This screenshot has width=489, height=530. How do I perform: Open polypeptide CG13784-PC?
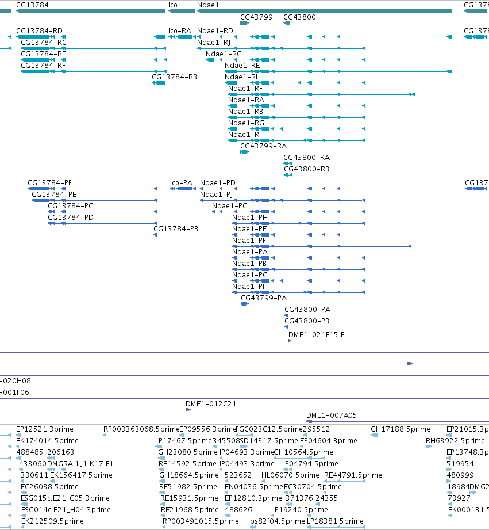pyautogui.click(x=71, y=206)
